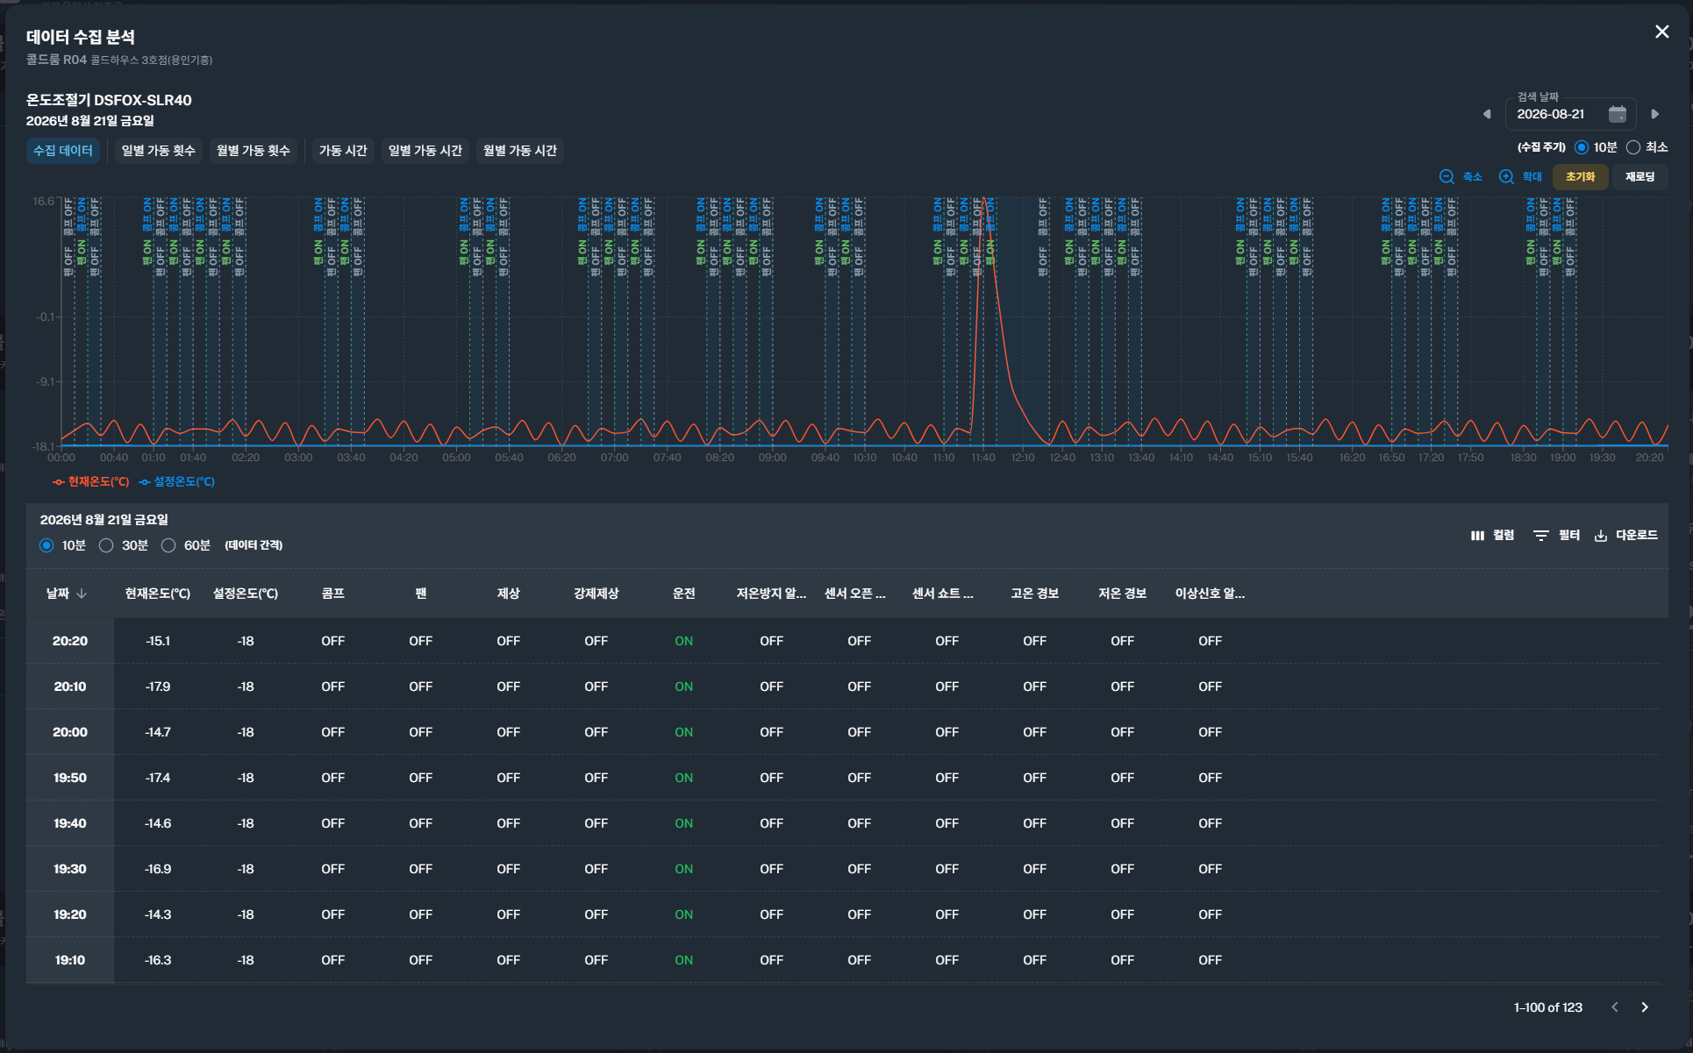Image resolution: width=1693 pixels, height=1053 pixels.
Task: Click the 2026-08-21 date input field
Action: [1570, 114]
